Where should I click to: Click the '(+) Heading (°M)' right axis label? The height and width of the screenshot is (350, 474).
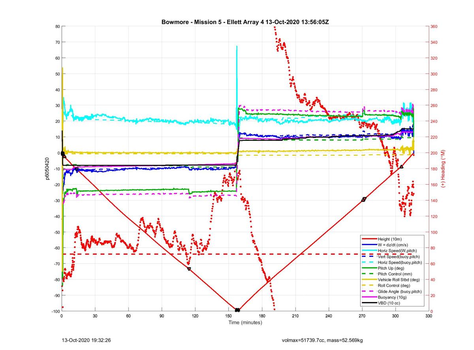tap(443, 169)
